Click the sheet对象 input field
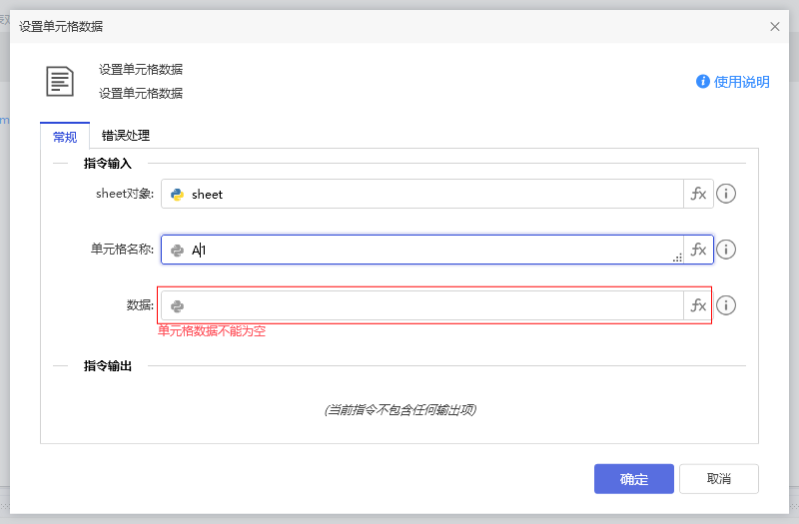799x524 pixels. point(429,194)
